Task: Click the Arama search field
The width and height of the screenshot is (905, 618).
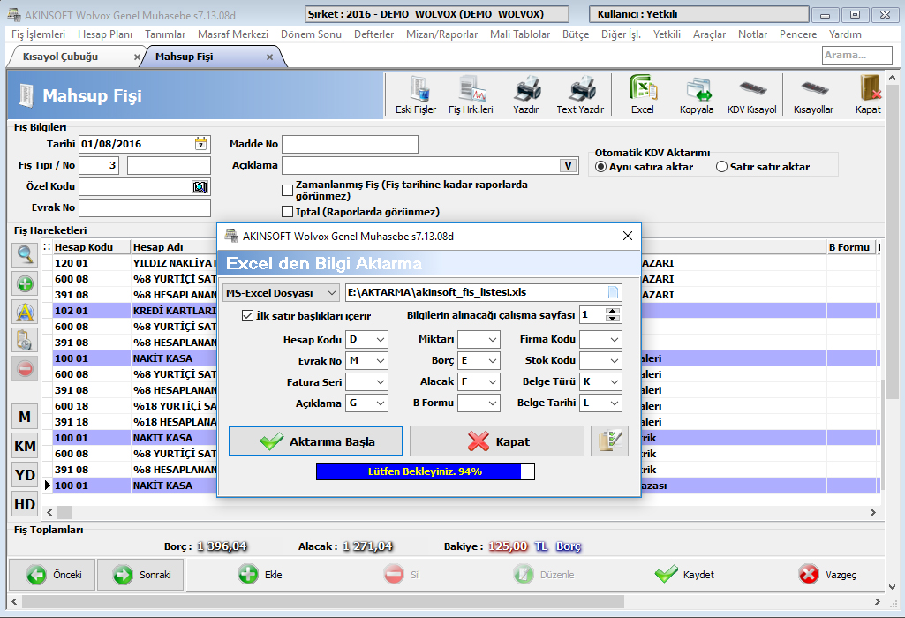Action: (857, 56)
